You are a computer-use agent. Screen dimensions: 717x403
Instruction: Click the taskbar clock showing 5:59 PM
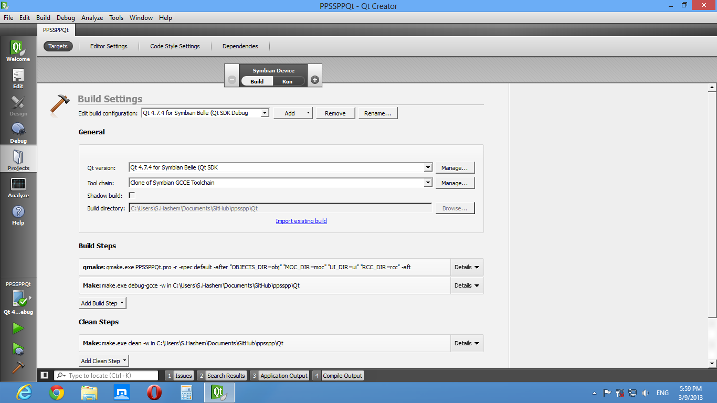click(690, 393)
